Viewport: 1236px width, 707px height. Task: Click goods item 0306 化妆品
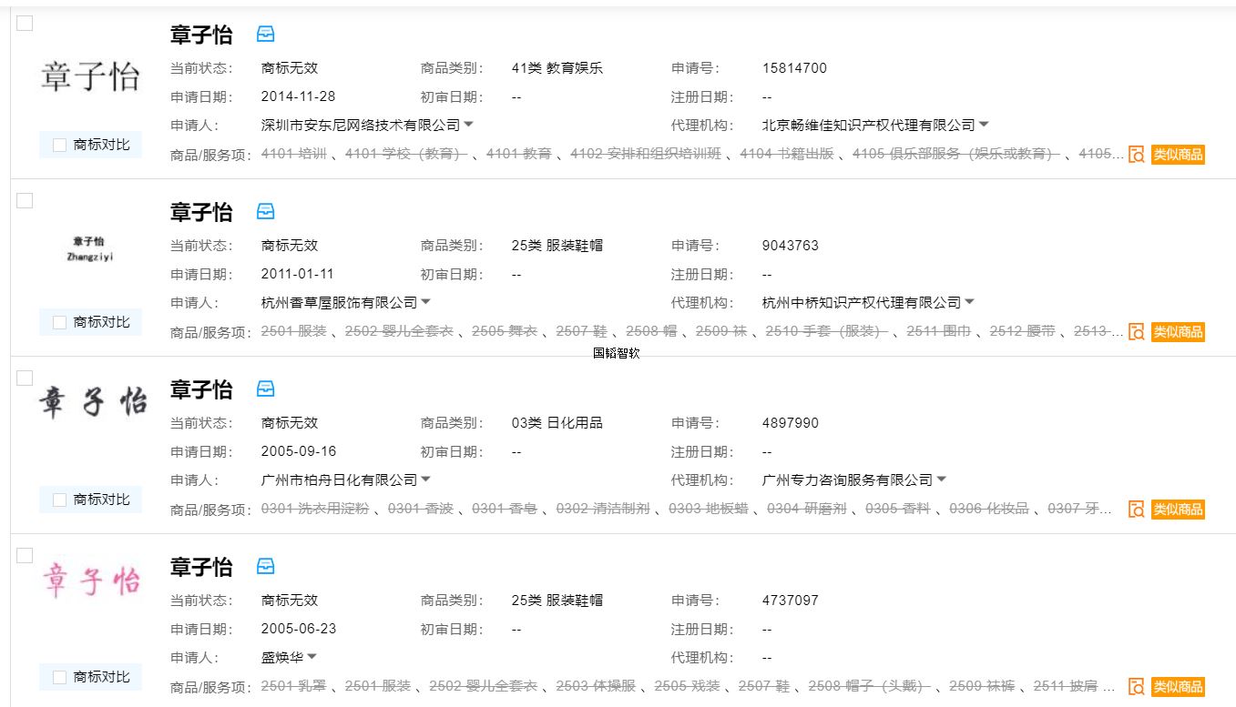(989, 509)
